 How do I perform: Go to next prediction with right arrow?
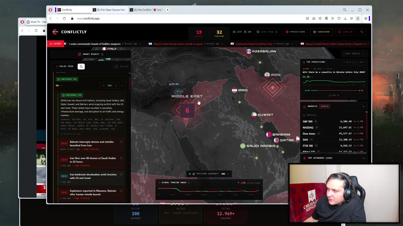click(357, 62)
